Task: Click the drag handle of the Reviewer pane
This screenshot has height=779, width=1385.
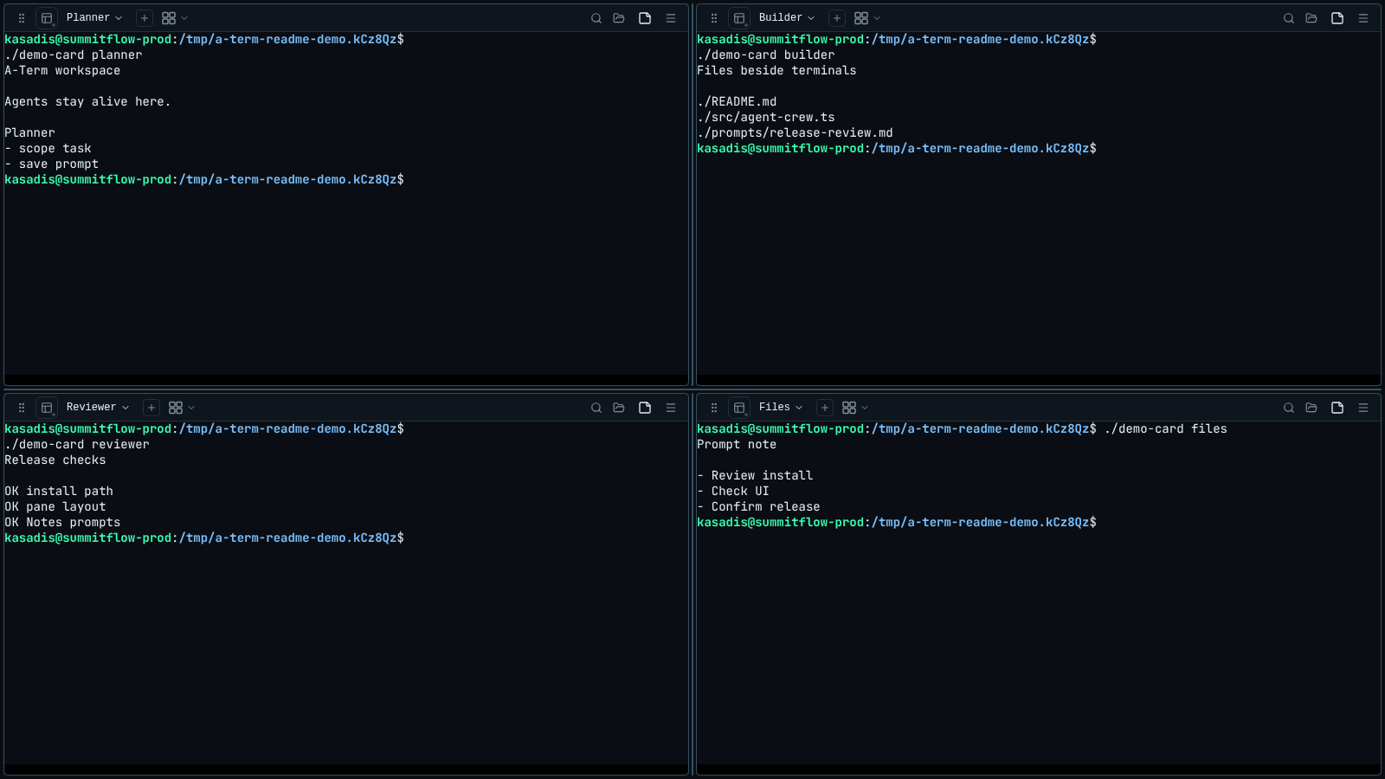Action: pos(22,408)
